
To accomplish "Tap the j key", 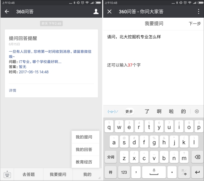I will tap(174, 142).
